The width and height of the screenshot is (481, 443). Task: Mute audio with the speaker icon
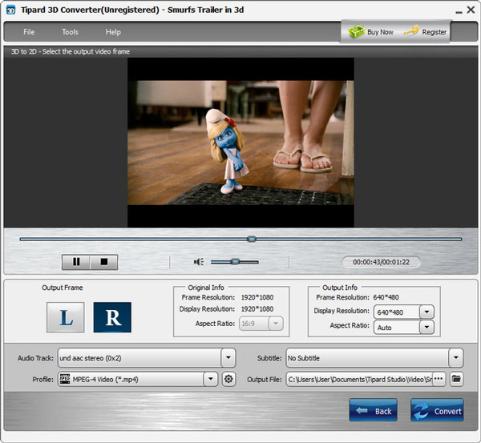[x=199, y=262]
